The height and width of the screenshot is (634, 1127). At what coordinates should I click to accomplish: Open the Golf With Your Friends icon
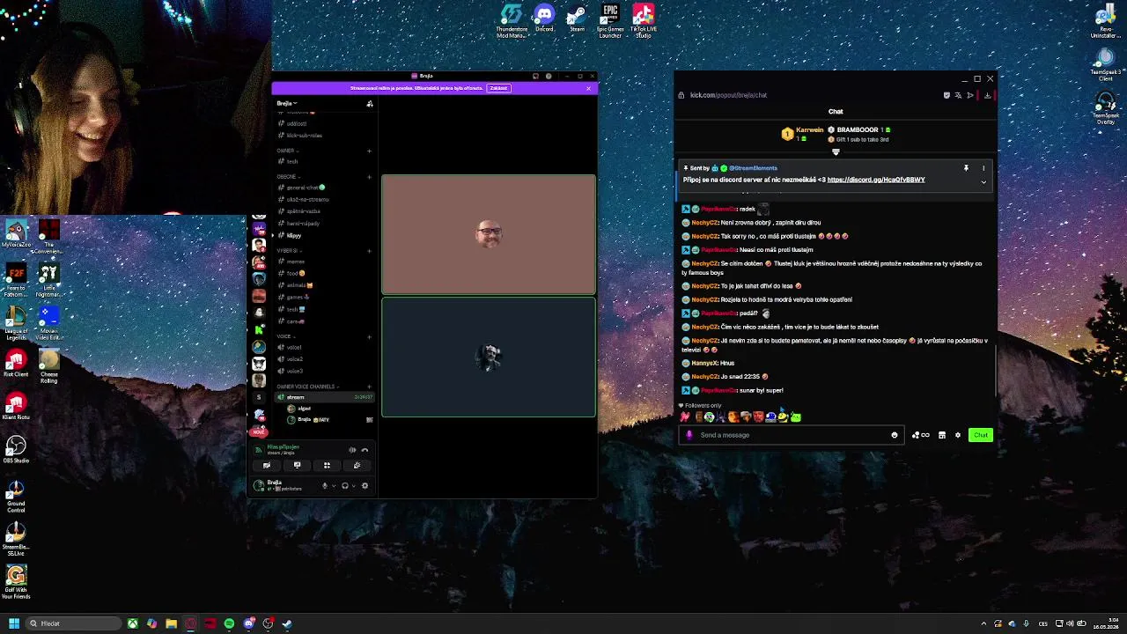click(x=16, y=583)
